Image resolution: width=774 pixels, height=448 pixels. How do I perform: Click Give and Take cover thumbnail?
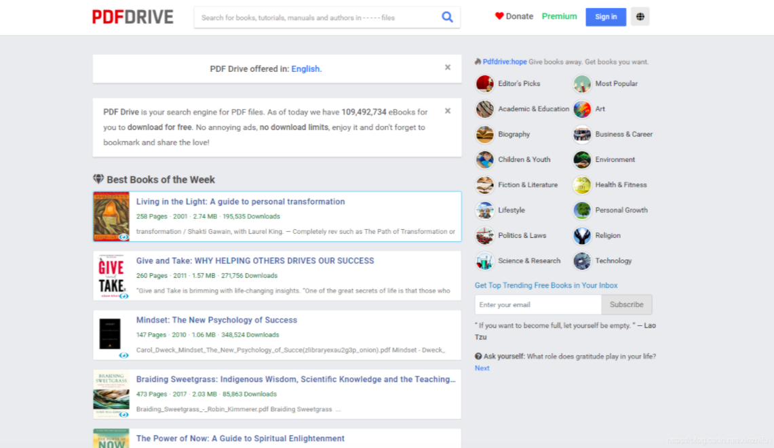click(111, 275)
